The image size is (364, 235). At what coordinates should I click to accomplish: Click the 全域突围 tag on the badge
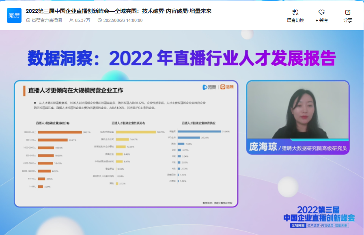click(x=298, y=225)
